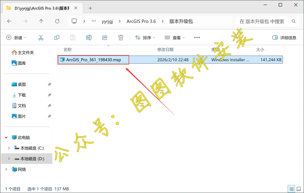Screen dimensions: 304x193
Task: Open chevron after yyrjgj breadcrumb
Action: pos(120,21)
